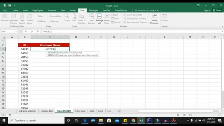224x126 pixels.
Task: Cancel formula entry with X icon
Action: coord(26,31)
